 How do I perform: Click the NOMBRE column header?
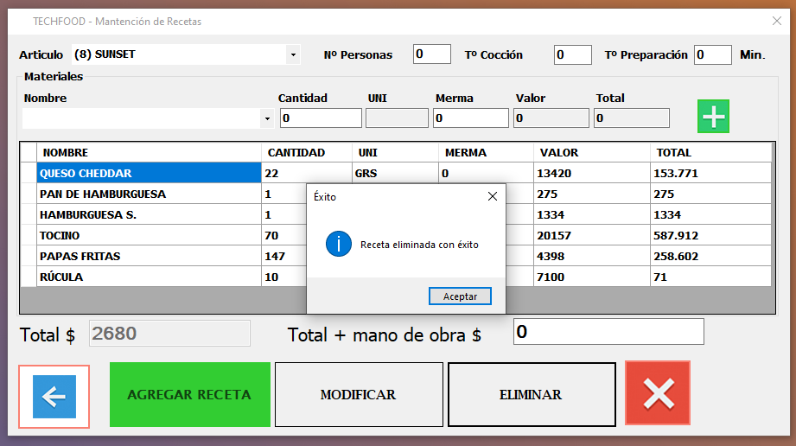[x=149, y=153]
